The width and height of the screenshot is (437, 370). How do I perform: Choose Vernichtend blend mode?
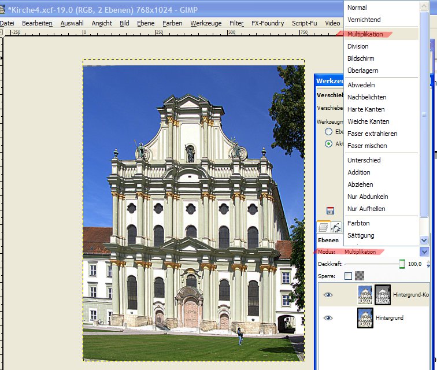[364, 20]
